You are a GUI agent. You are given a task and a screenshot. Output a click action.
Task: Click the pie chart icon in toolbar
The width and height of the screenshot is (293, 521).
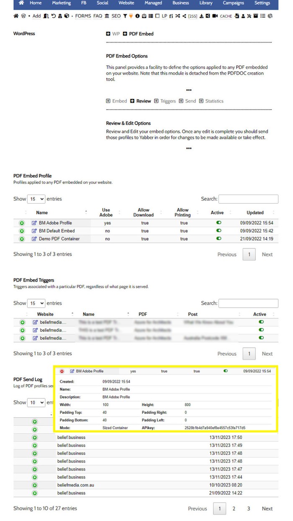tap(270, 16)
